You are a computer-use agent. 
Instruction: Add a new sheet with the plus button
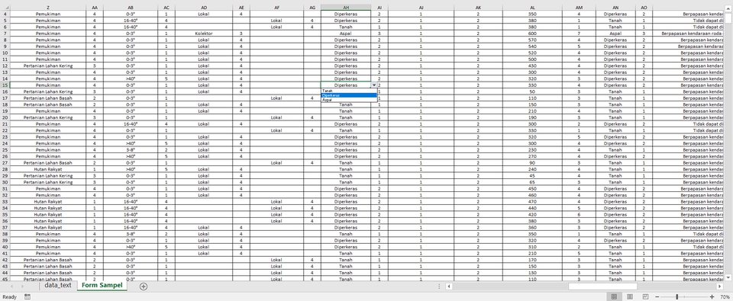point(144,286)
